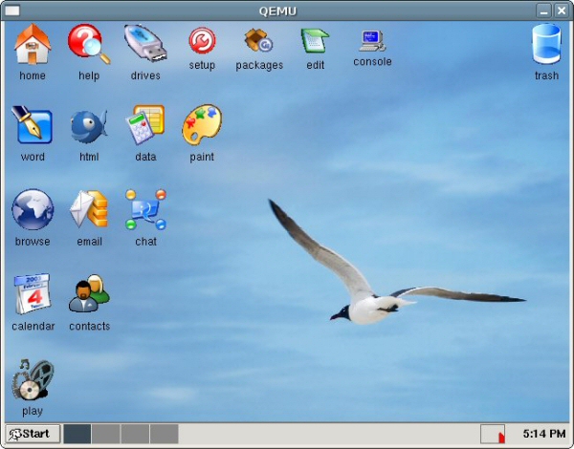
Task: Launch the data spreadsheet icon
Action: point(145,125)
